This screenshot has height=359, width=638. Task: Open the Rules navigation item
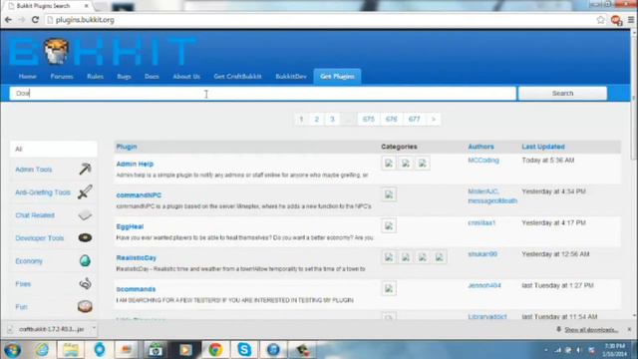click(x=96, y=76)
